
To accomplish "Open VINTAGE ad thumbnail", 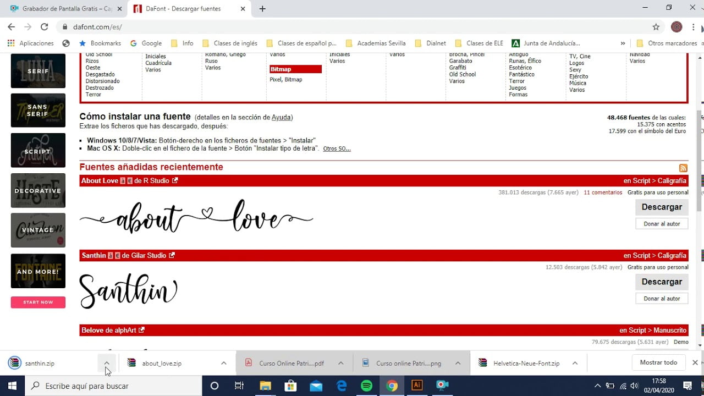I will 38,230.
